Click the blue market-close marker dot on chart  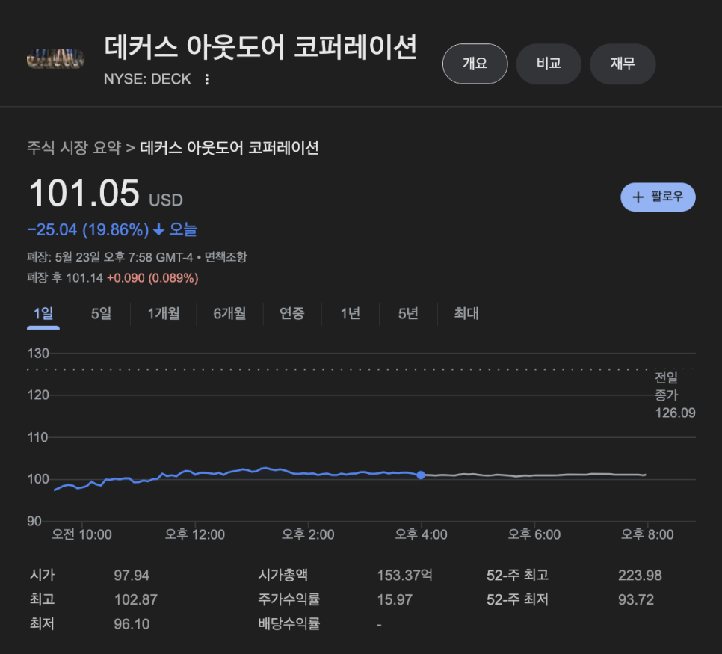tap(421, 475)
